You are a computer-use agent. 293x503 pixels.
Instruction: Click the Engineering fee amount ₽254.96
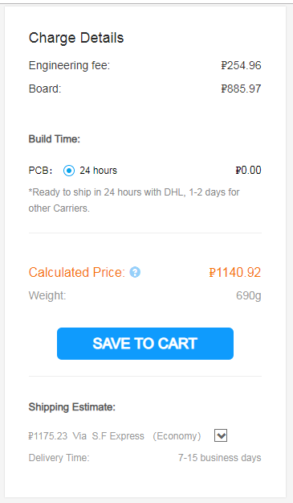[241, 65]
